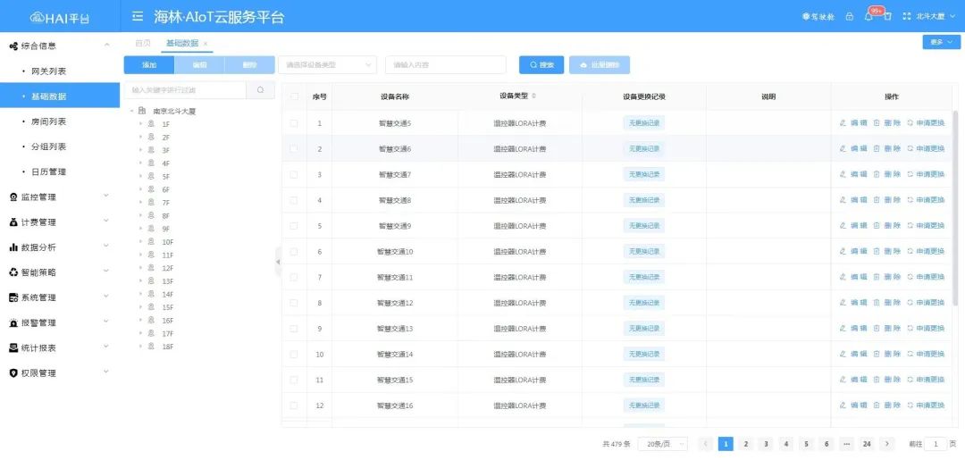Click 申请更换 icon for 智慧交通10 row

click(910, 252)
